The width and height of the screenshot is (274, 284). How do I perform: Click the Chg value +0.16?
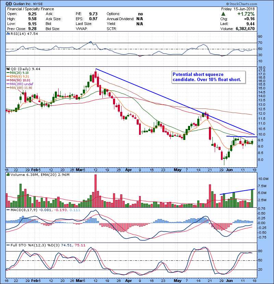[249, 19]
